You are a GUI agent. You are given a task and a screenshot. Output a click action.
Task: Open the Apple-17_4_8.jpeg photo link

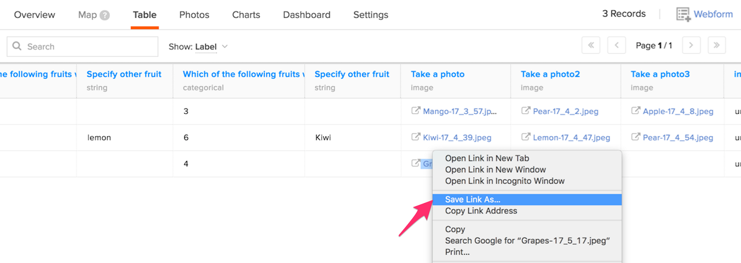tap(678, 111)
